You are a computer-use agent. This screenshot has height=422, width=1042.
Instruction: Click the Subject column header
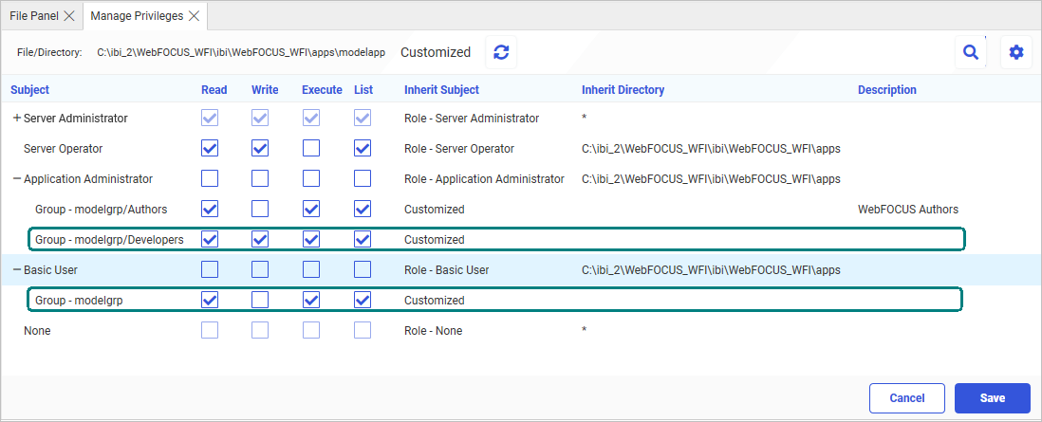coord(29,90)
